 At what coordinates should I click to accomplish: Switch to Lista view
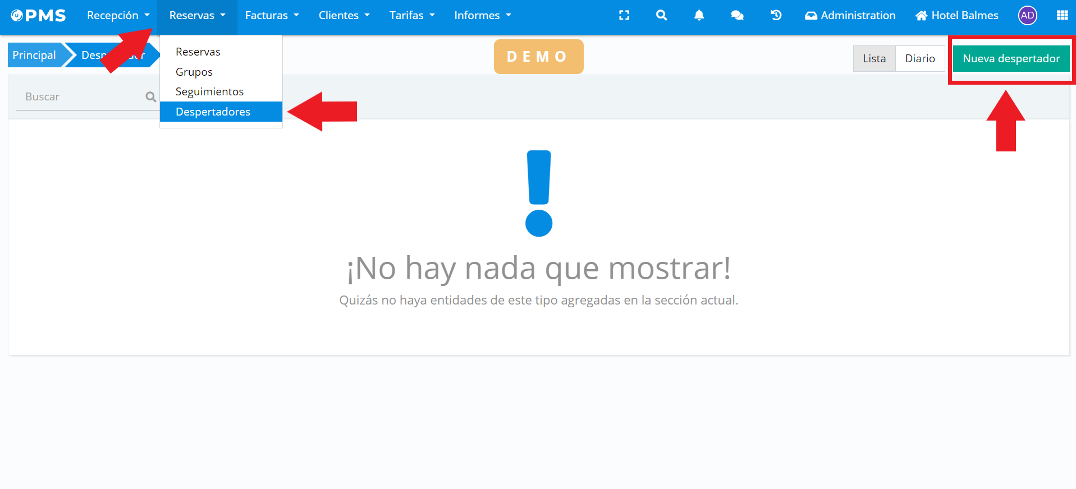[x=874, y=58]
